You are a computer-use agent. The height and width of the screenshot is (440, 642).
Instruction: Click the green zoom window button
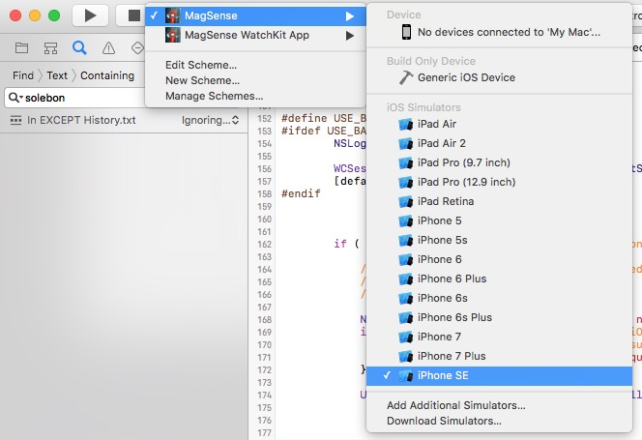[x=54, y=15]
